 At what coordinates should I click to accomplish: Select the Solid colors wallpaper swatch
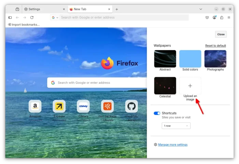pos(190,59)
